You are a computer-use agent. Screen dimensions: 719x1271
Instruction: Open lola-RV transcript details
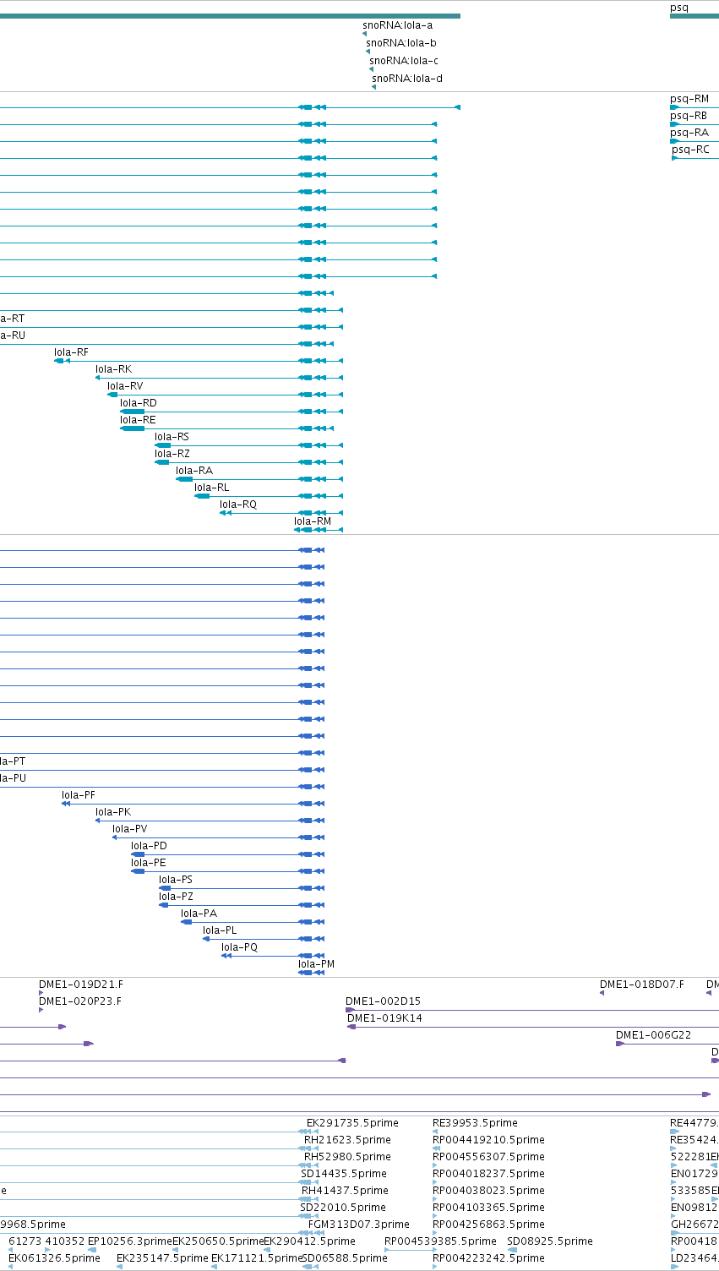point(125,386)
